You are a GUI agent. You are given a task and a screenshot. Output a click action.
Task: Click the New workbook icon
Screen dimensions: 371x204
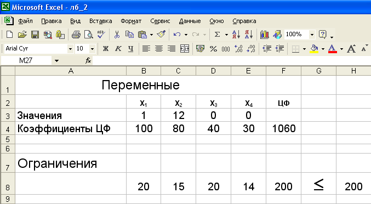[9, 35]
